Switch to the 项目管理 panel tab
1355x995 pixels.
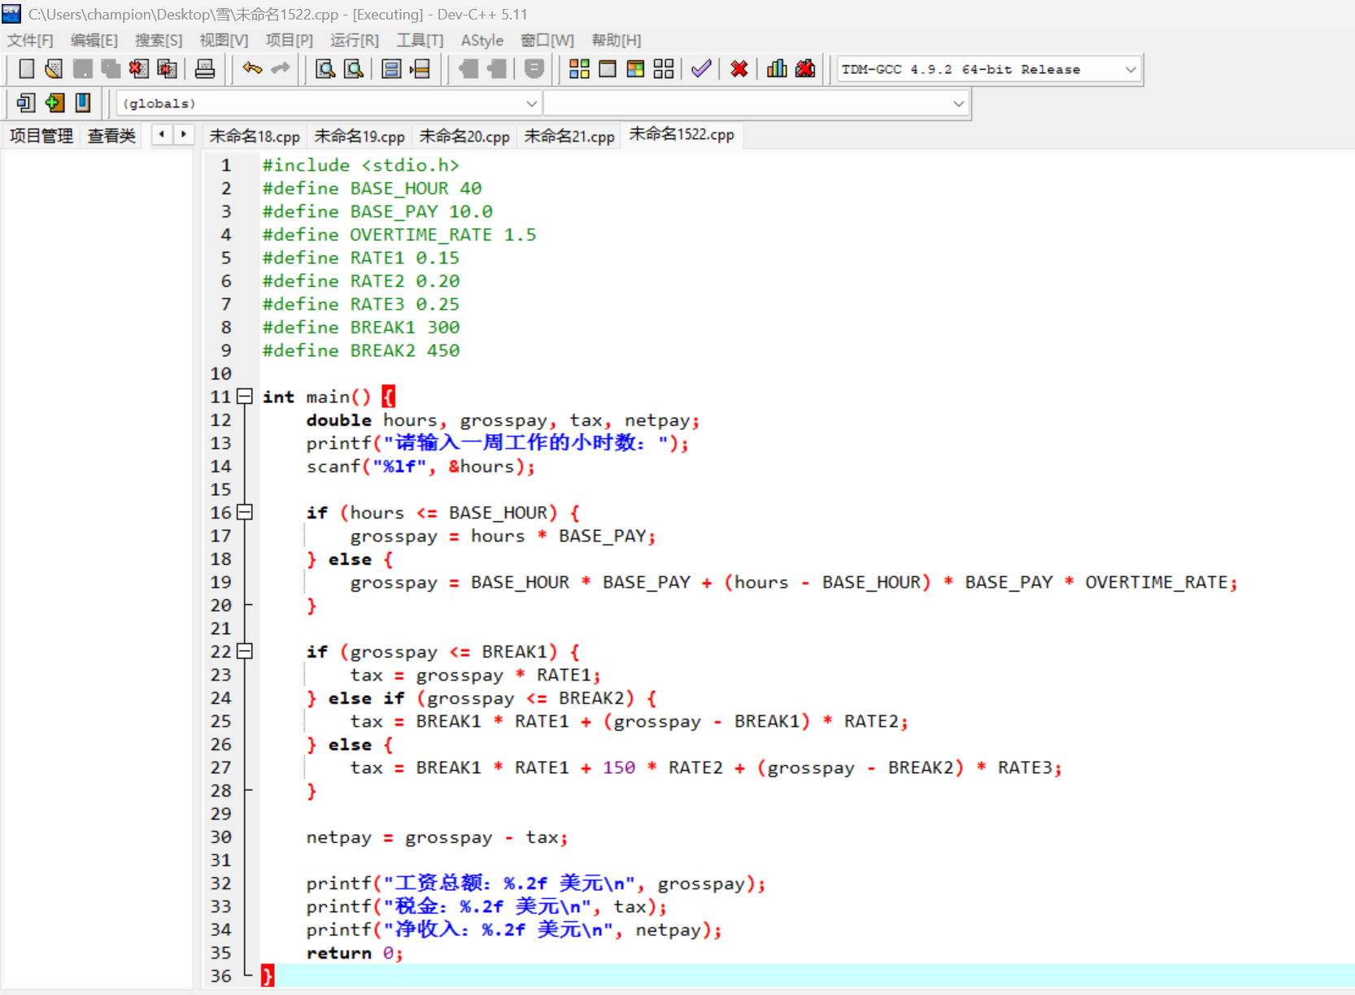click(x=41, y=136)
